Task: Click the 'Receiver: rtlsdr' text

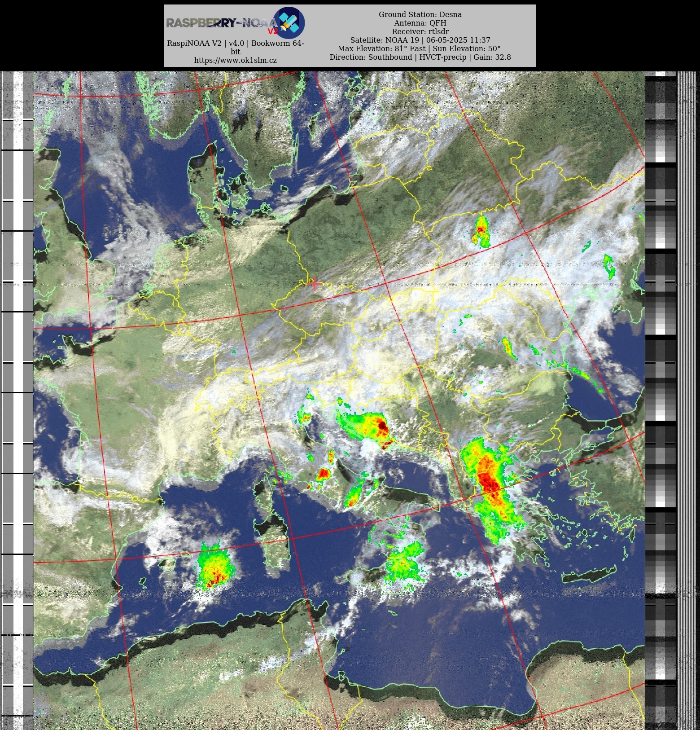Action: pyautogui.click(x=420, y=31)
